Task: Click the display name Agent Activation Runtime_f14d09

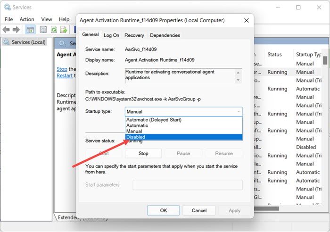Action: pyautogui.click(x=159, y=60)
